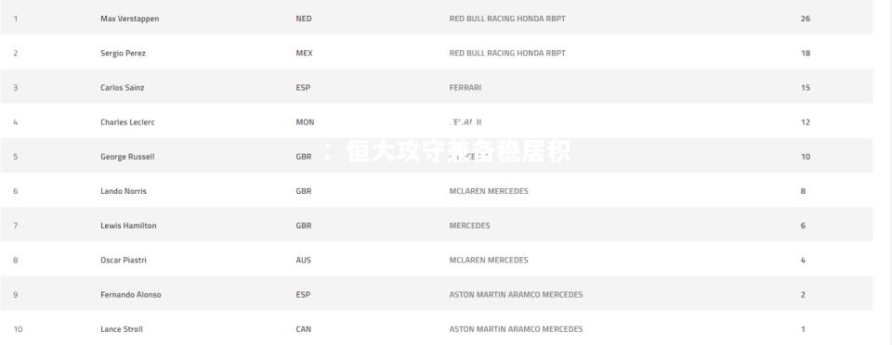Select MEX nationality code

(305, 54)
